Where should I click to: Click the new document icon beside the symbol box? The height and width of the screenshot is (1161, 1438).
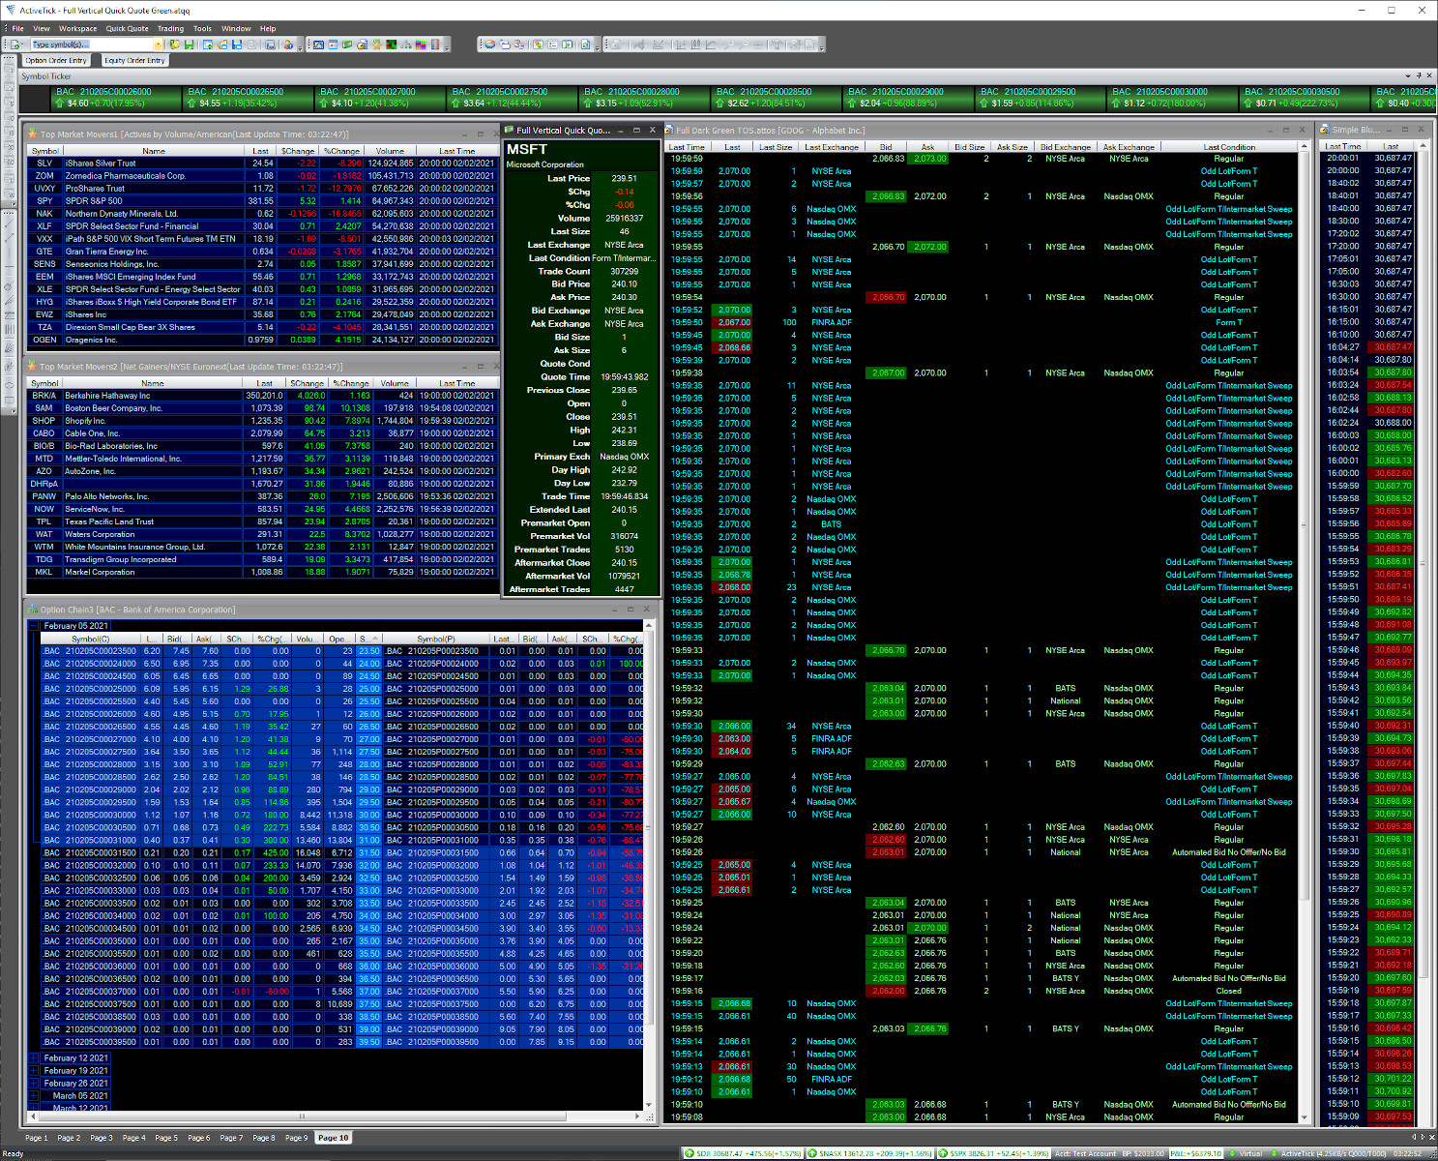(x=15, y=45)
